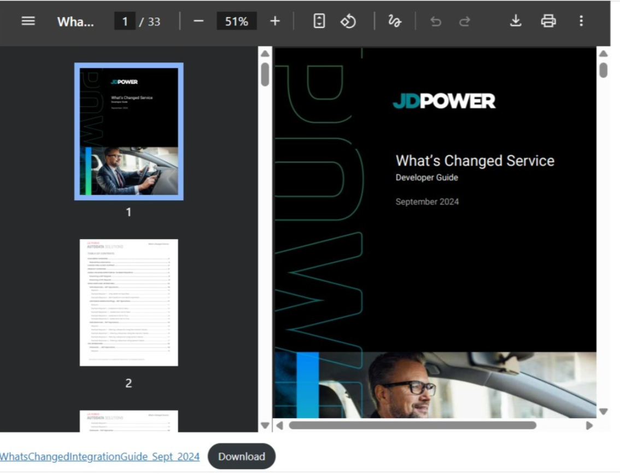Click the page number input field
The height and width of the screenshot is (474, 620).
pos(125,21)
